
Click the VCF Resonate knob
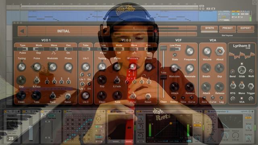point(190,68)
